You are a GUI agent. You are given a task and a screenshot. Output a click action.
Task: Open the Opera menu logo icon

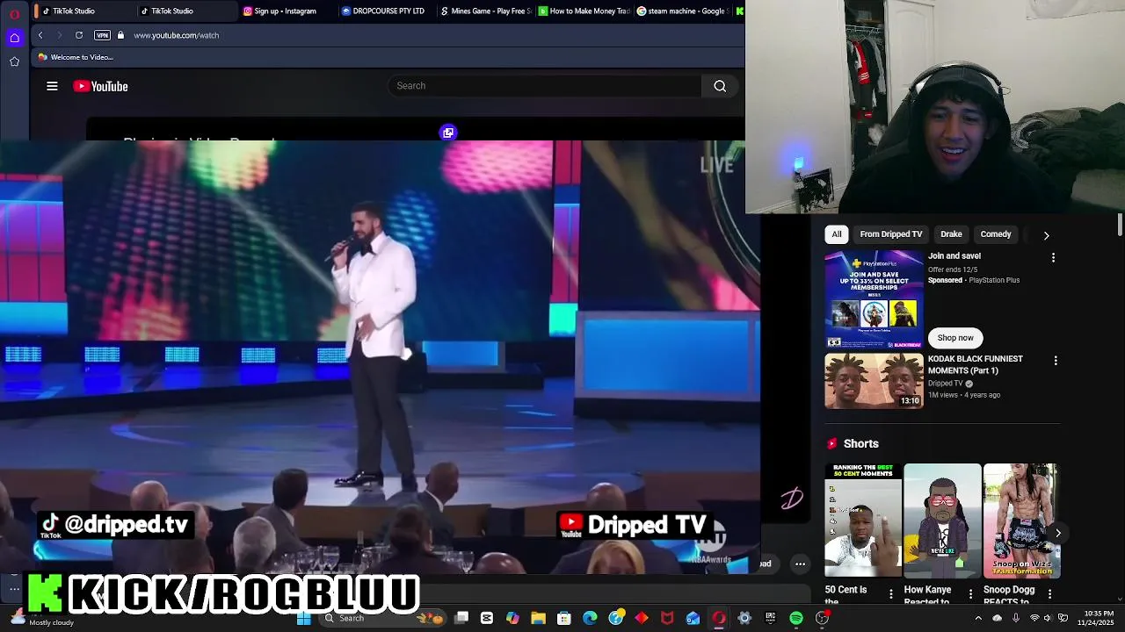14,12
